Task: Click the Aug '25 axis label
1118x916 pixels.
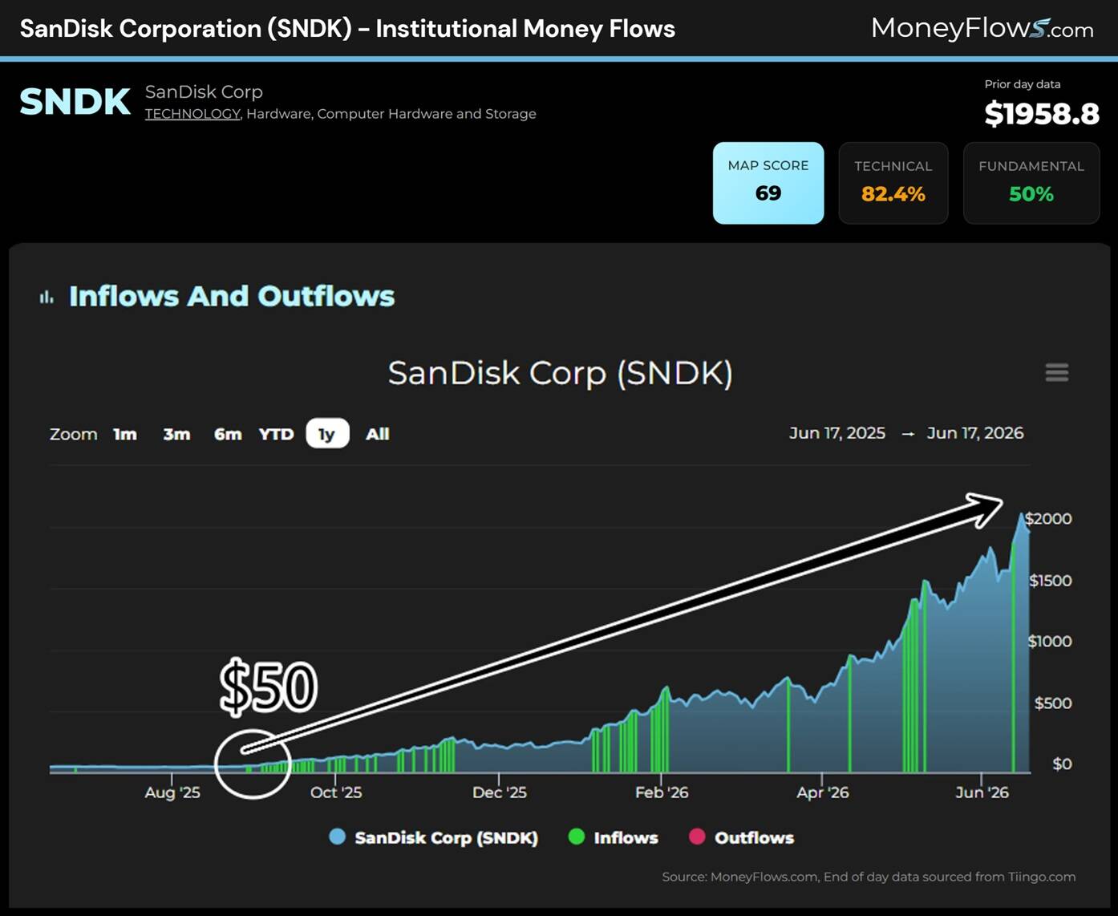Action: pos(172,792)
